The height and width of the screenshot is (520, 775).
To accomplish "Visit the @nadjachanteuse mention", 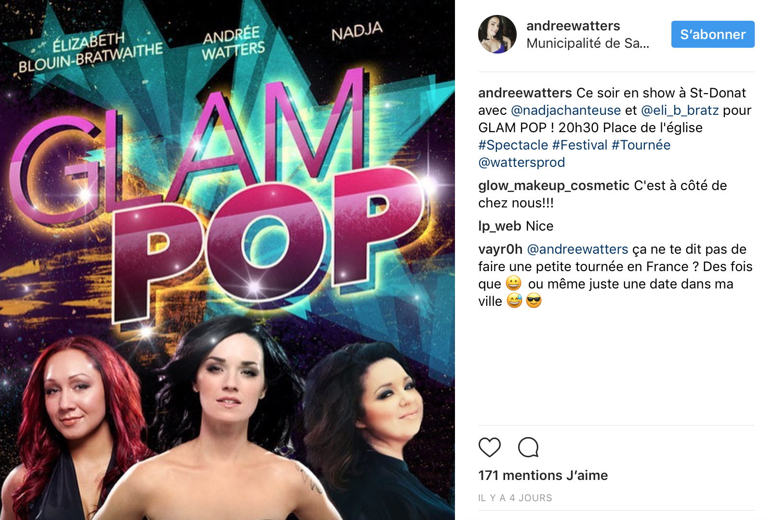I will pos(566,110).
